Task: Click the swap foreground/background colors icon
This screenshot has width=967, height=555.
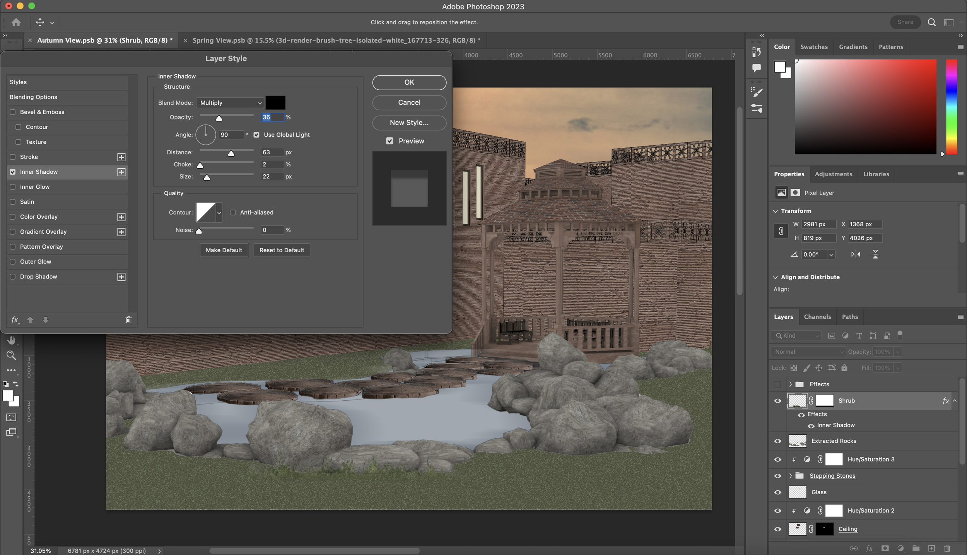Action: tap(15, 384)
